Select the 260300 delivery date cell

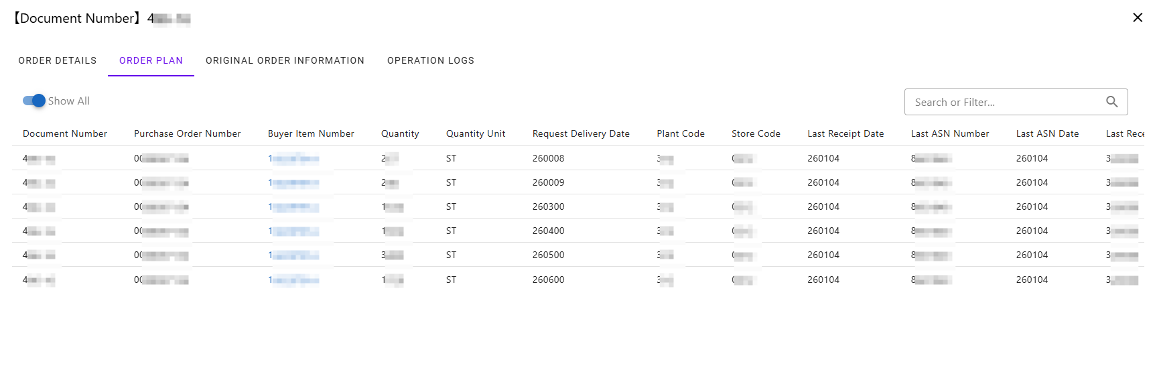point(548,207)
